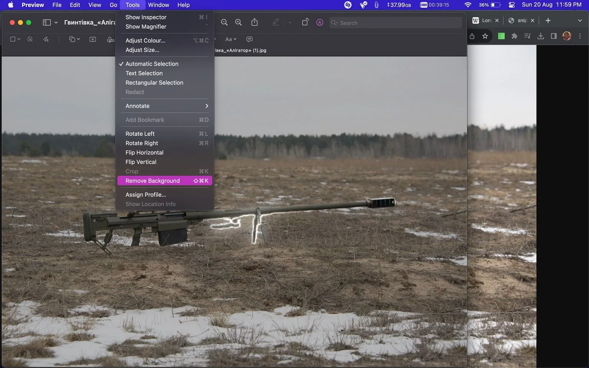Click the zoom in magnifier icon
589x368 pixels.
click(x=239, y=23)
